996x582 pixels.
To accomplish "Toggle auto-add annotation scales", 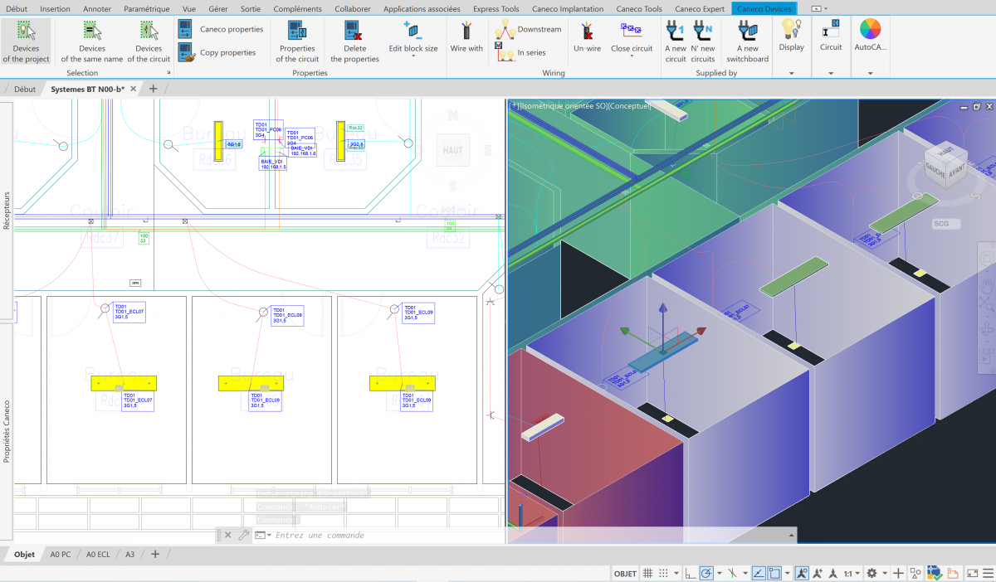I will click(x=818, y=573).
